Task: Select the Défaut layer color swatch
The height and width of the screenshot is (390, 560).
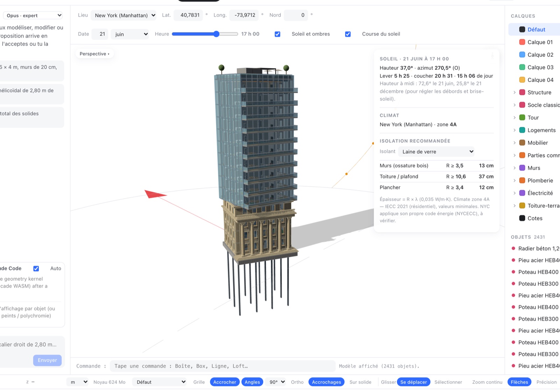Action: [x=522, y=29]
